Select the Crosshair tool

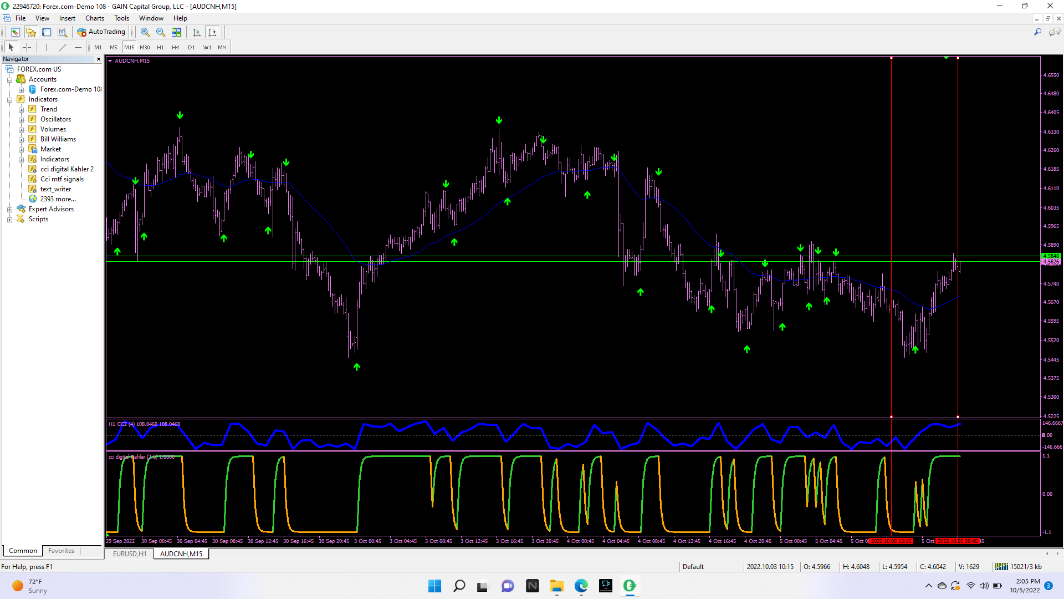pyautogui.click(x=27, y=47)
